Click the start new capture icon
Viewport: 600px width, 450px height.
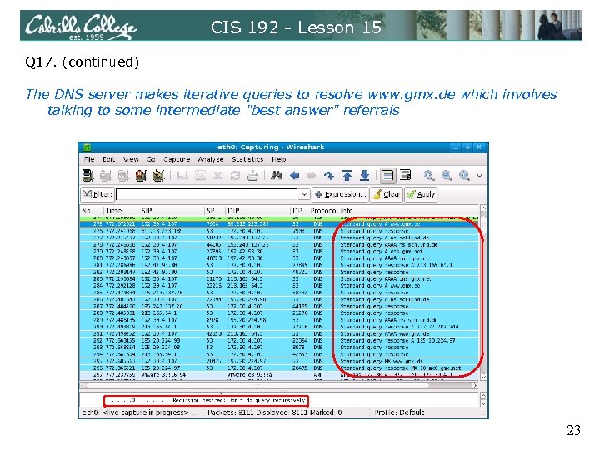tap(123, 176)
